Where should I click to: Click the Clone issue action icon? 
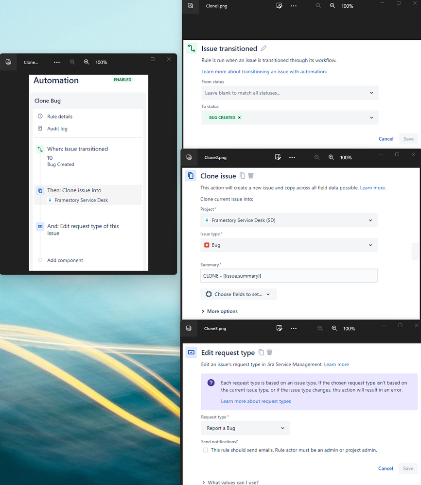[191, 176]
